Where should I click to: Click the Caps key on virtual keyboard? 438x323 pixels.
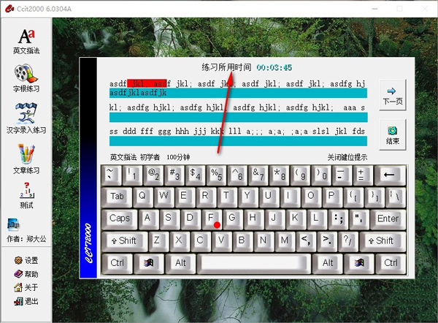click(119, 219)
